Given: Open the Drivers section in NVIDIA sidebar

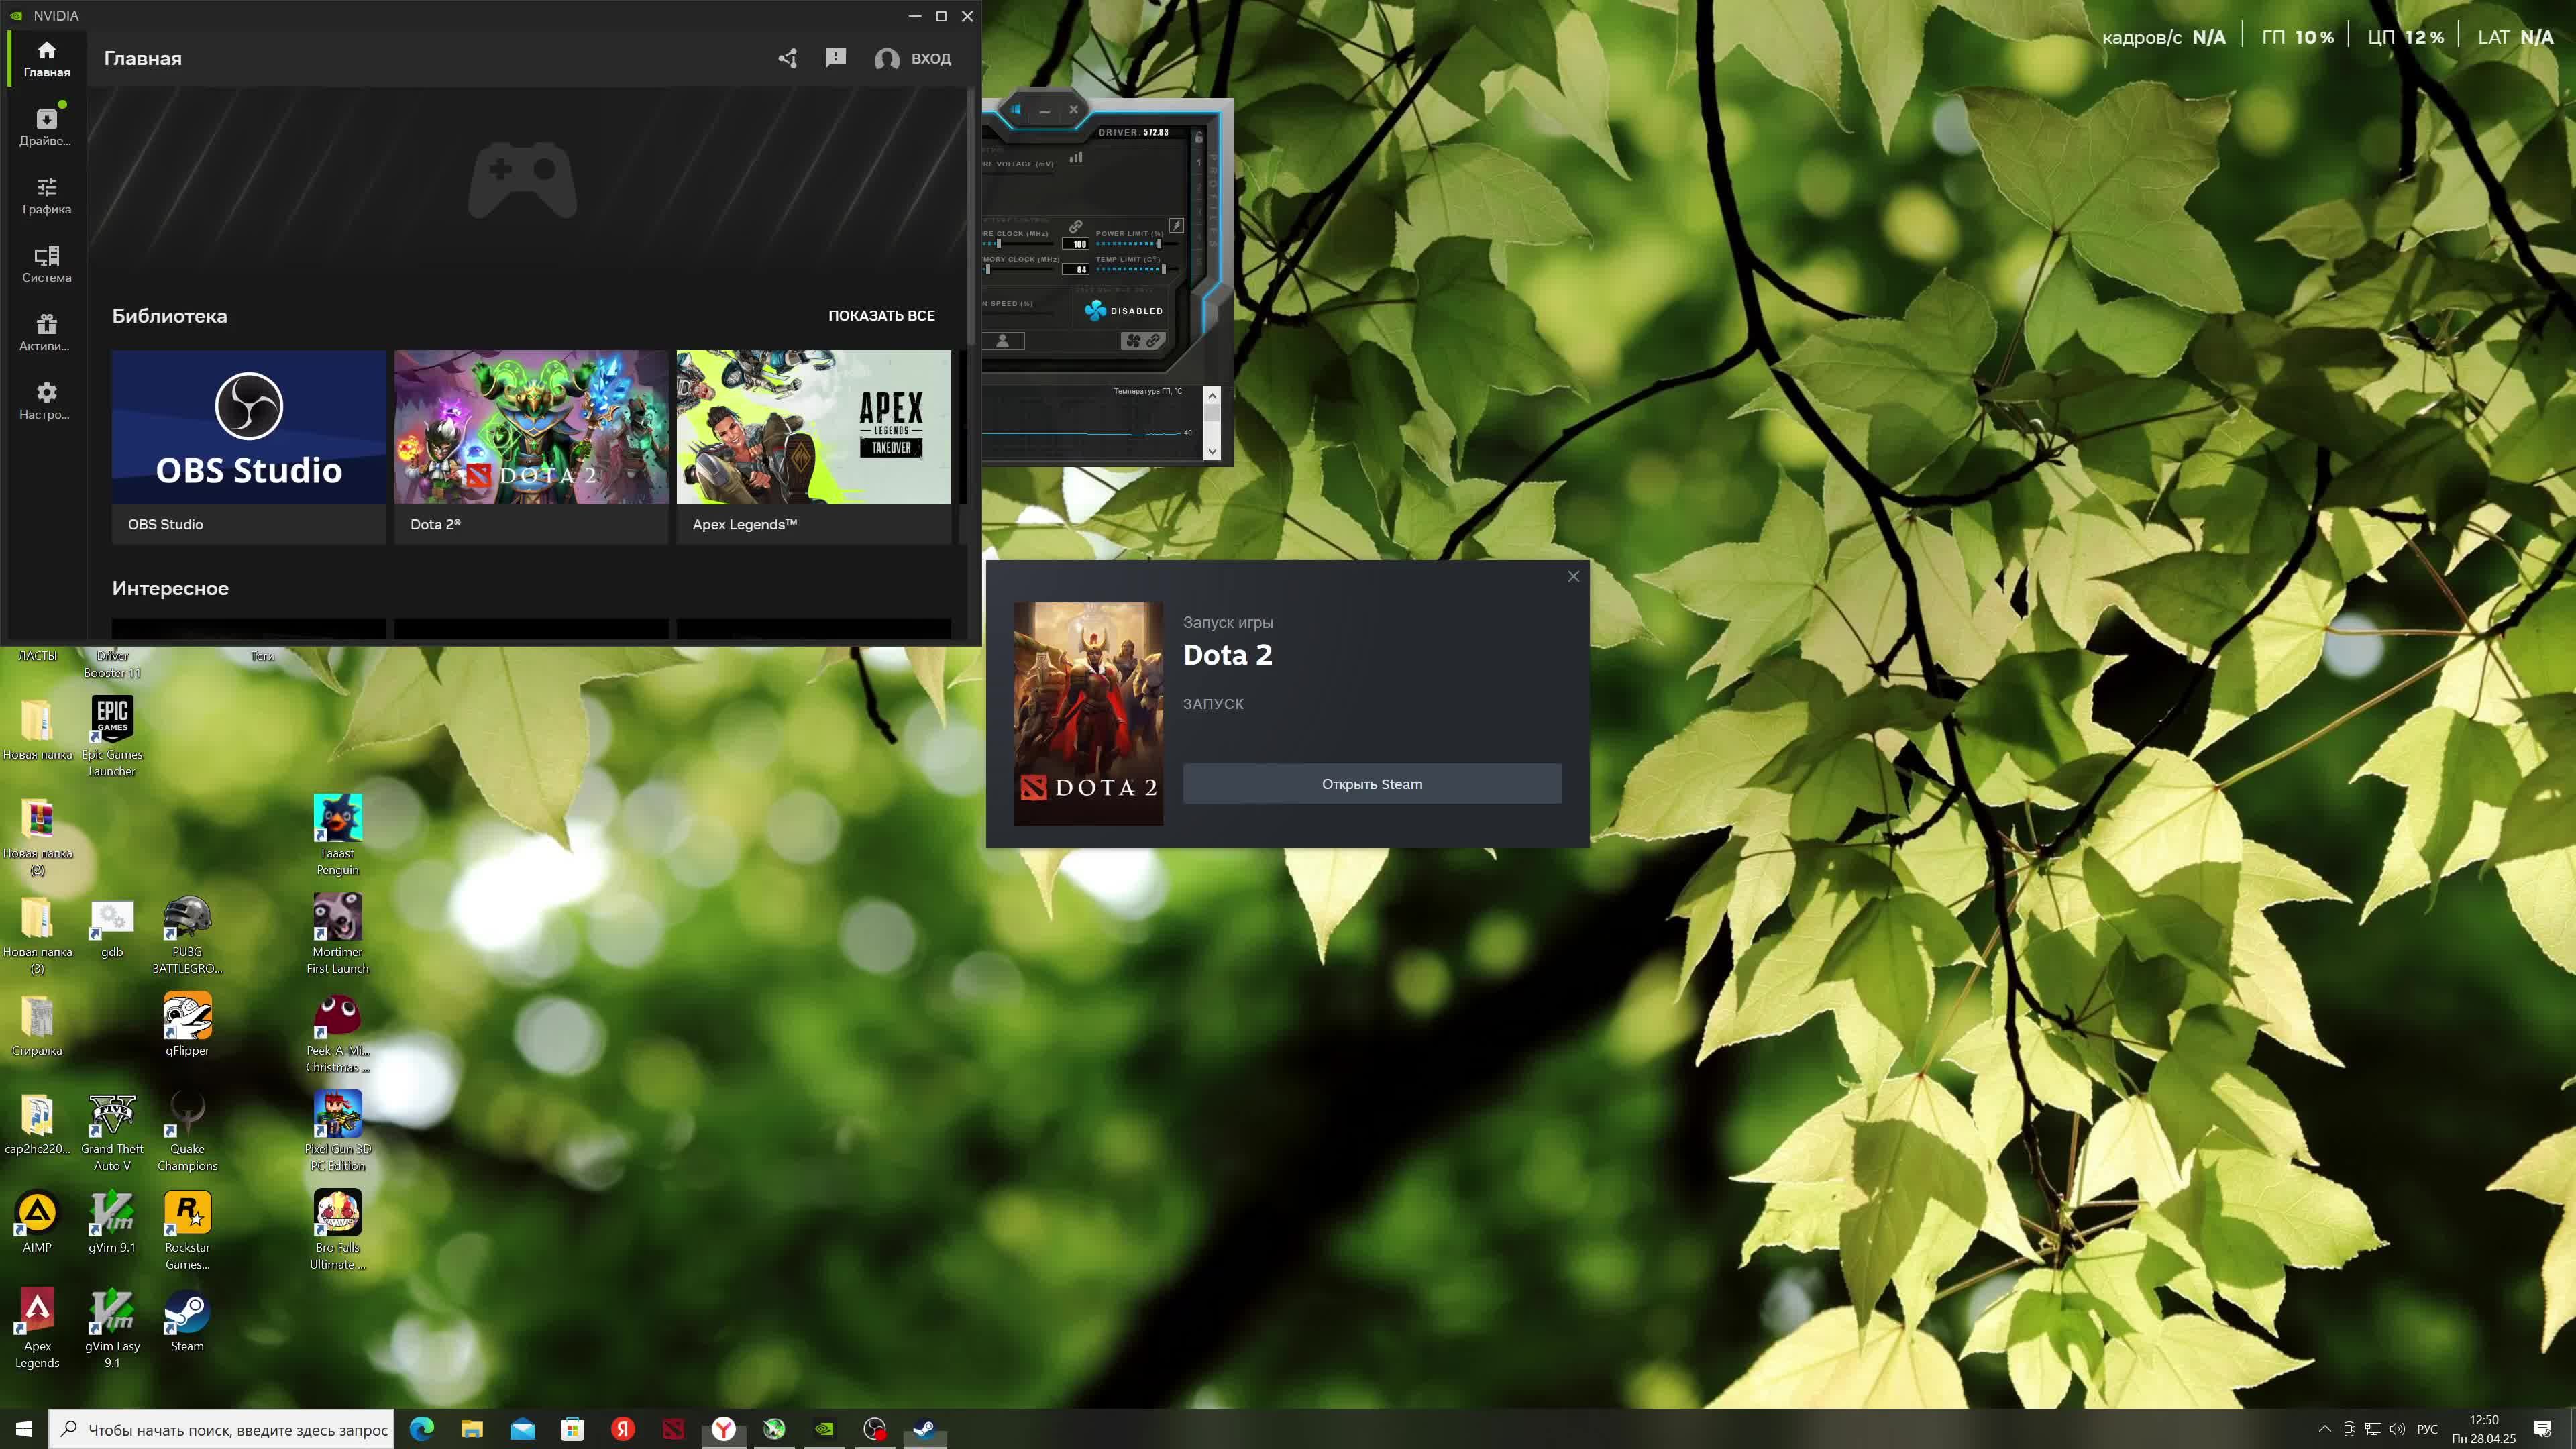Looking at the screenshot, I should 46,127.
